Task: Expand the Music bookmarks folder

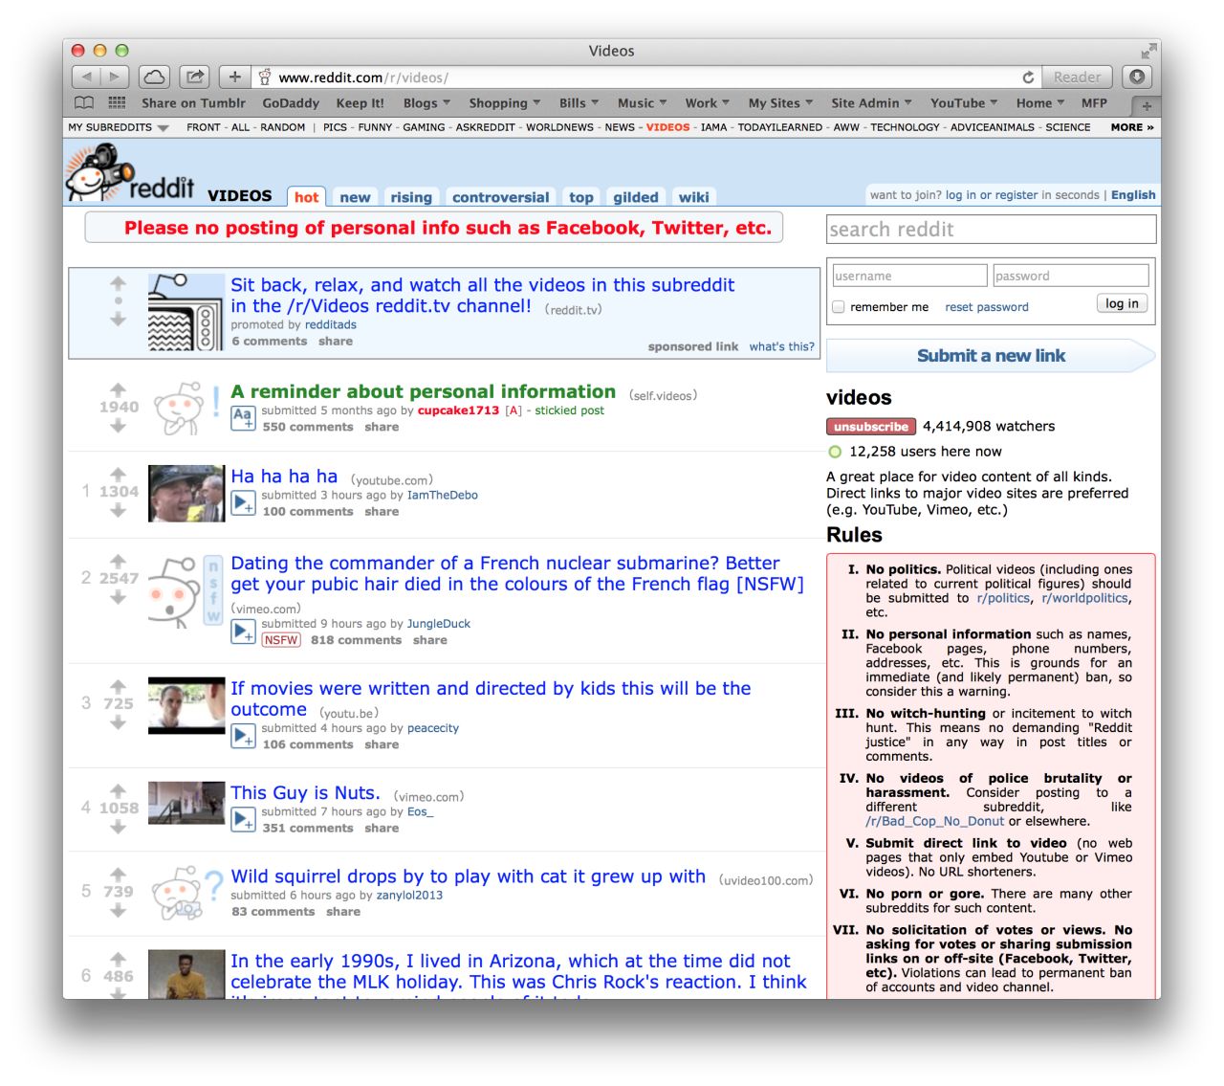Action: tap(643, 103)
